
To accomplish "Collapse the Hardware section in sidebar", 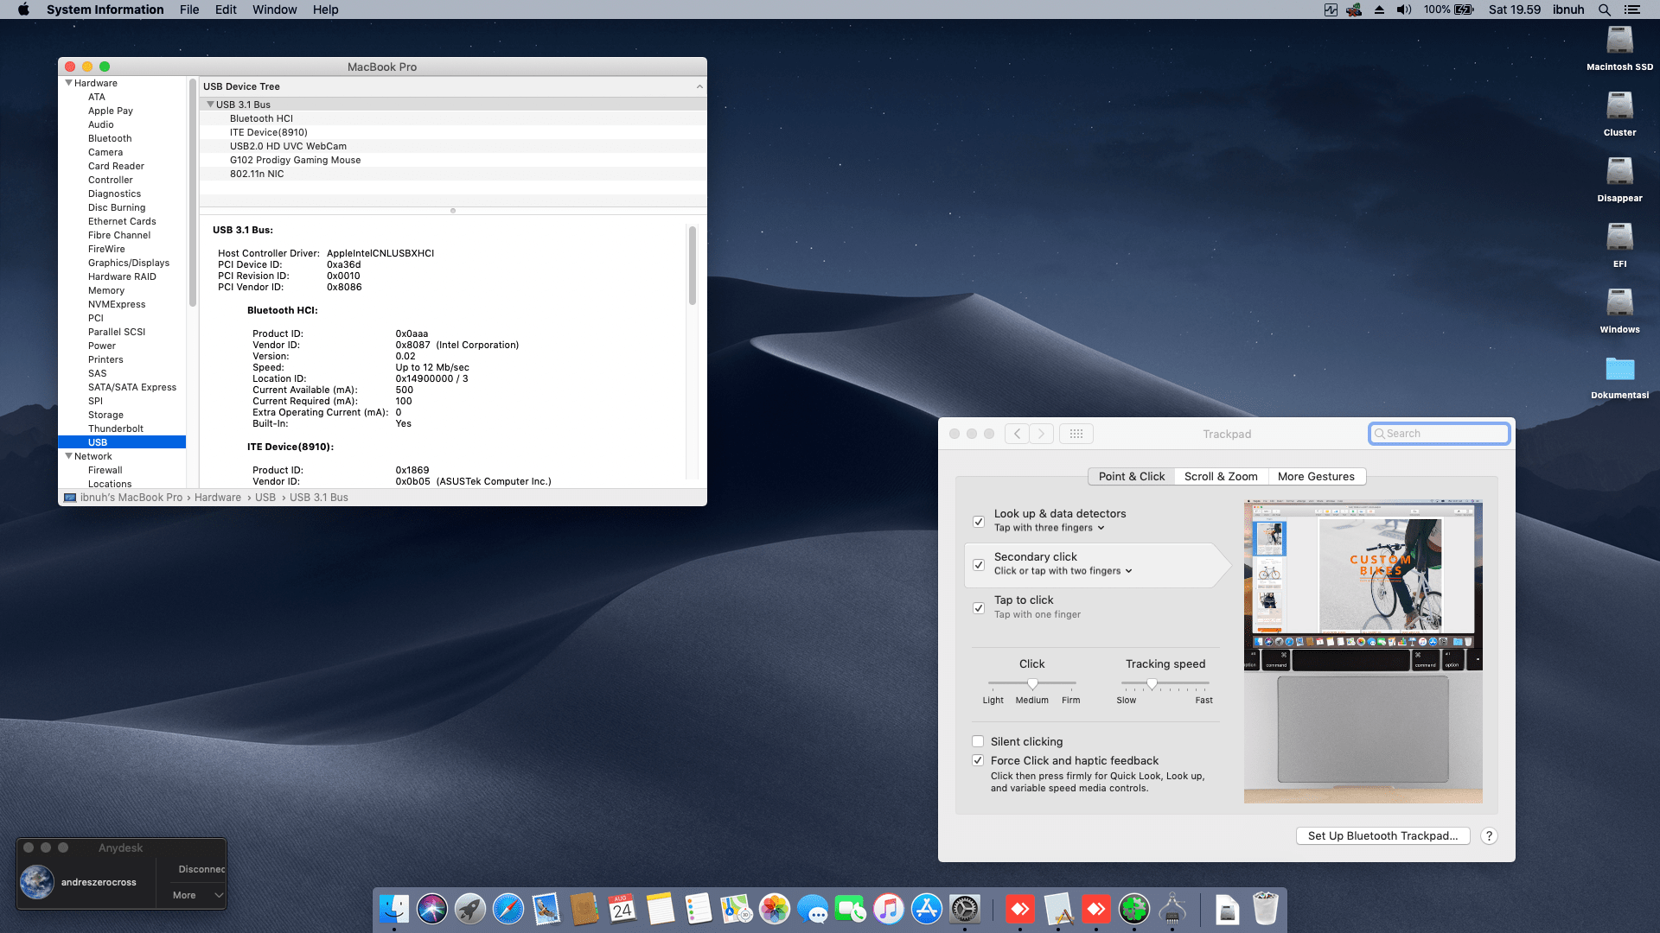I will [69, 83].
